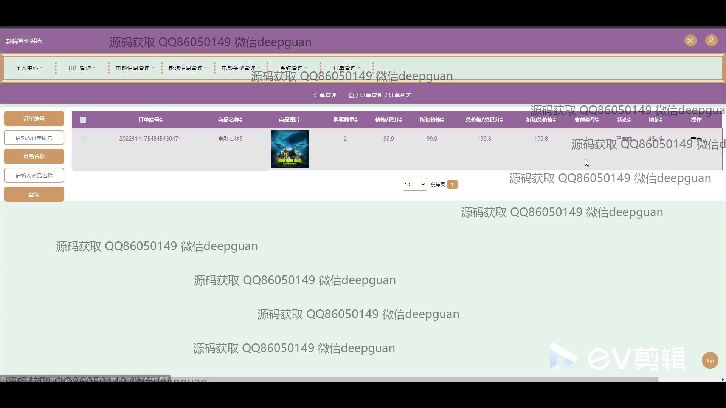Sort by 状态 column header

click(624, 120)
